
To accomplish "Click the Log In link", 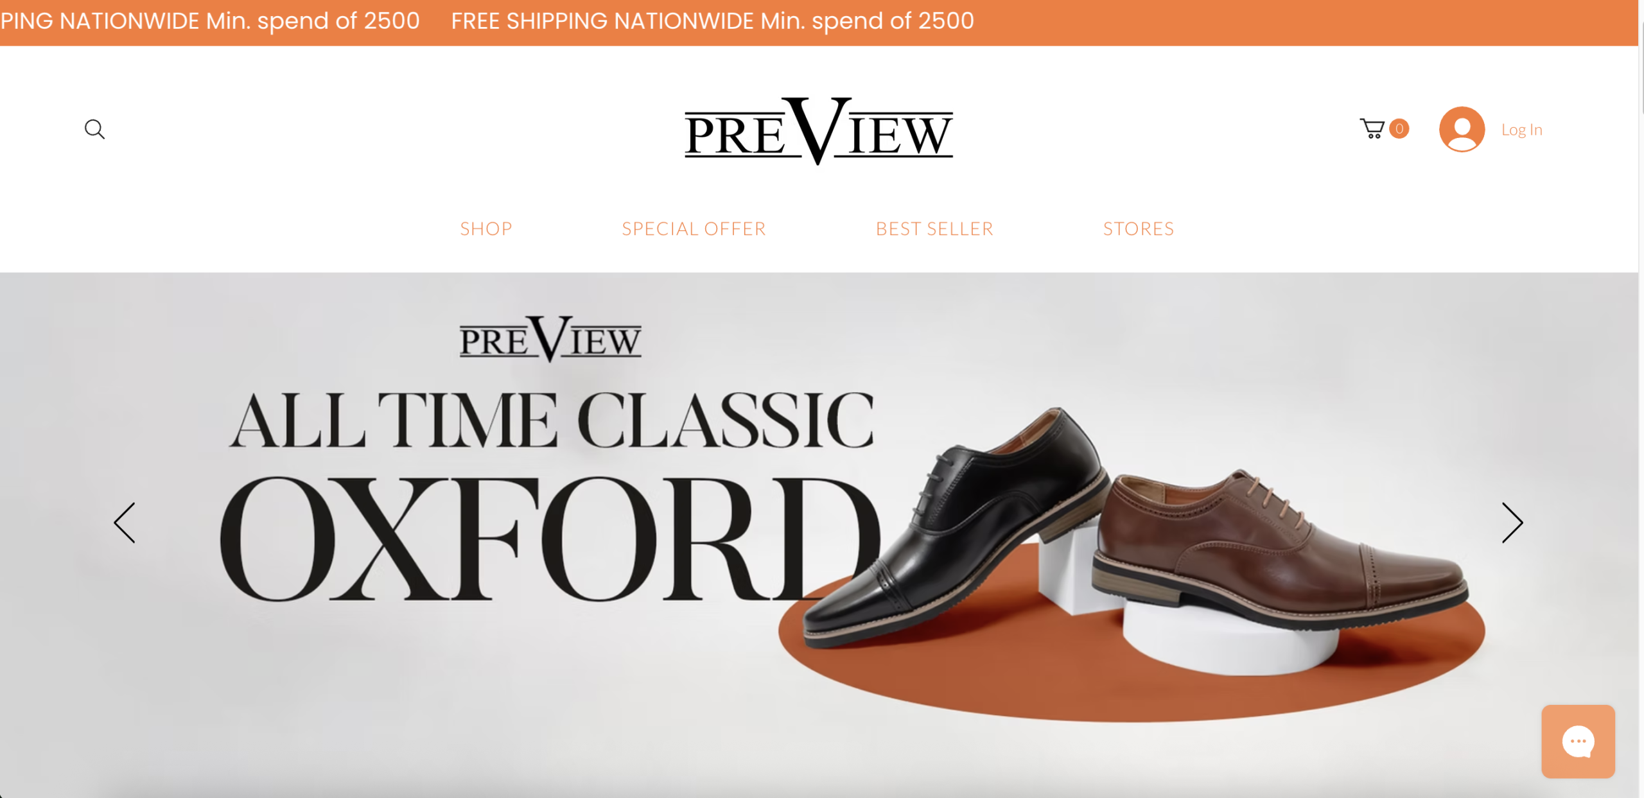I will (x=1521, y=130).
